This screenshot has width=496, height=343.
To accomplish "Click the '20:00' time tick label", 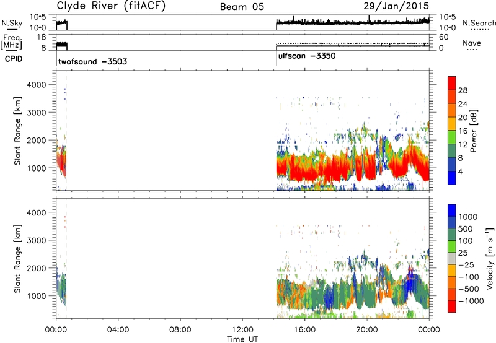I will (367, 330).
